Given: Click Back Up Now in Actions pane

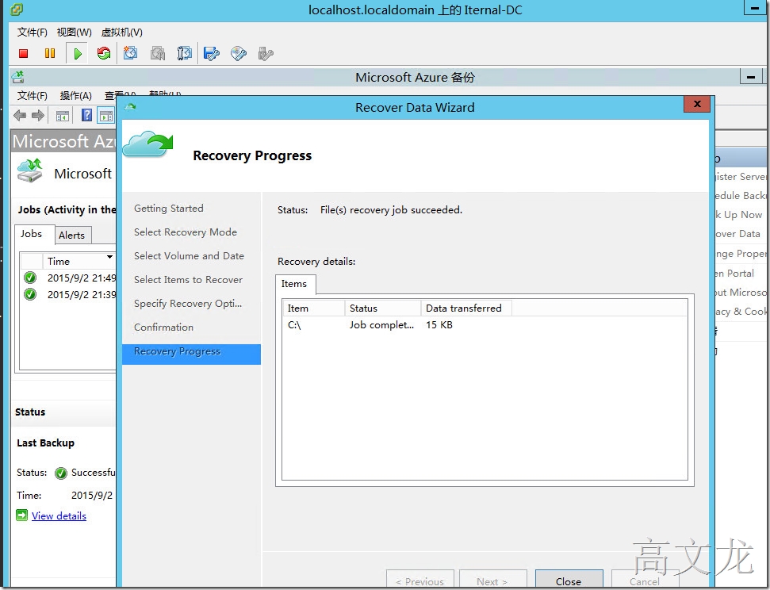Looking at the screenshot, I should click(738, 215).
